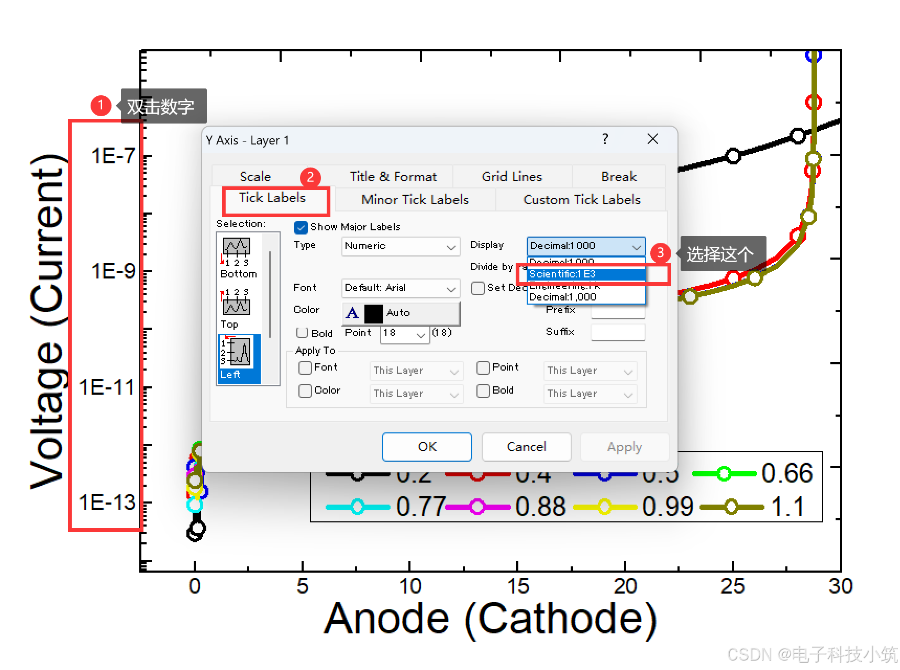Close the Y Axis - Layer 1 dialog
900x670 pixels.
point(652,139)
